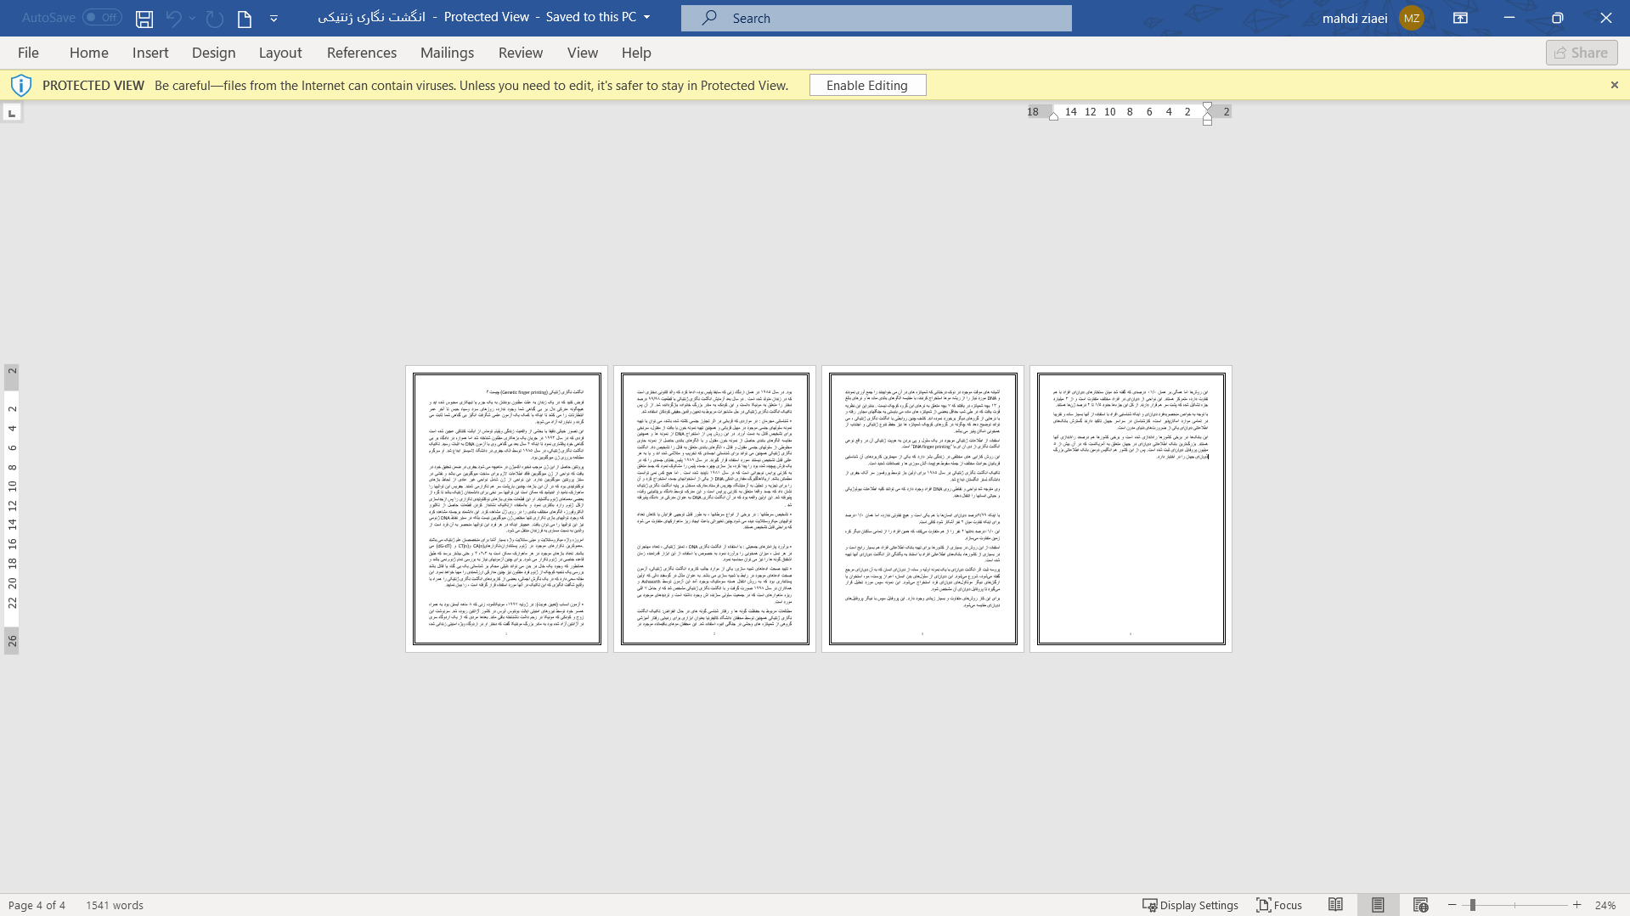Image resolution: width=1630 pixels, height=916 pixels.
Task: Dismiss the Protected View message bar
Action: 1614,85
